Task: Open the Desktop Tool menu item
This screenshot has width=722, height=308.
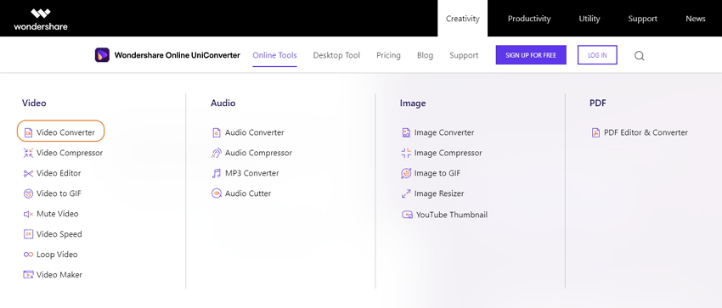Action: [x=336, y=55]
